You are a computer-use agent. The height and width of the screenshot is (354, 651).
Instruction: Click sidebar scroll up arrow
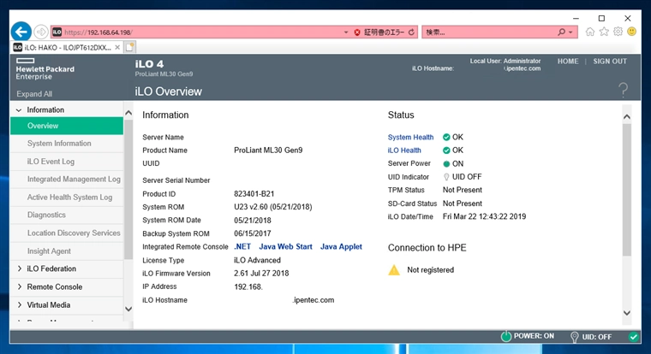click(128, 113)
